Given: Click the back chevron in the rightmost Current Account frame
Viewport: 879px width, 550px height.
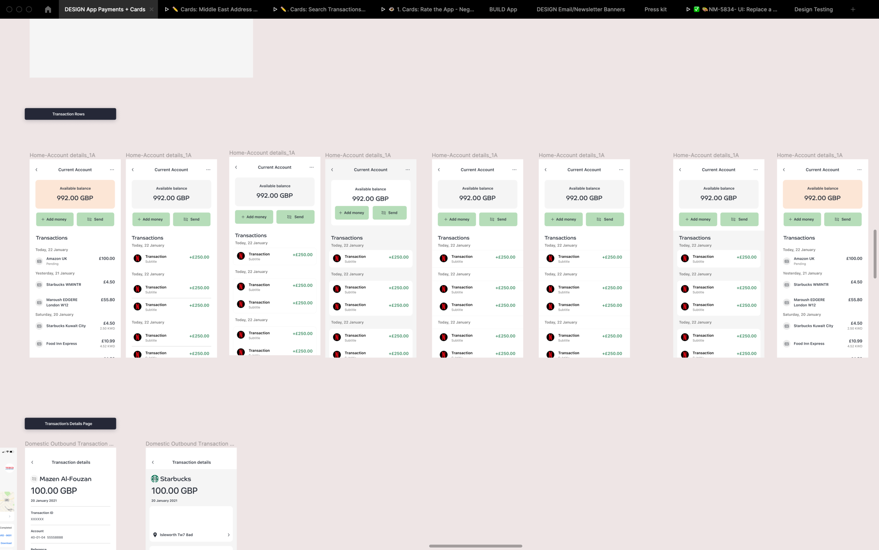Looking at the screenshot, I should coord(784,170).
